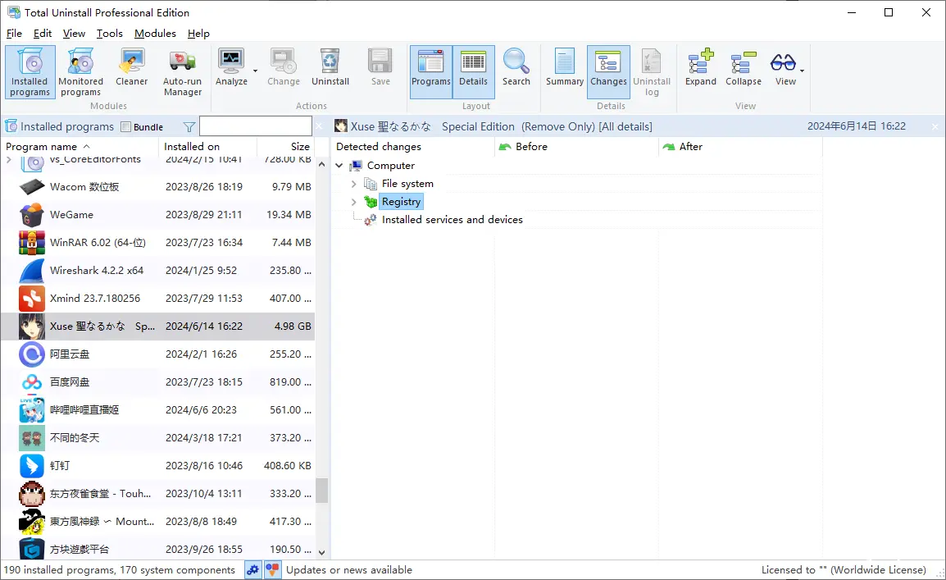Screen dimensions: 946x580
Task: Select the Xmind 23.7.180256 icon
Action: tap(31, 298)
